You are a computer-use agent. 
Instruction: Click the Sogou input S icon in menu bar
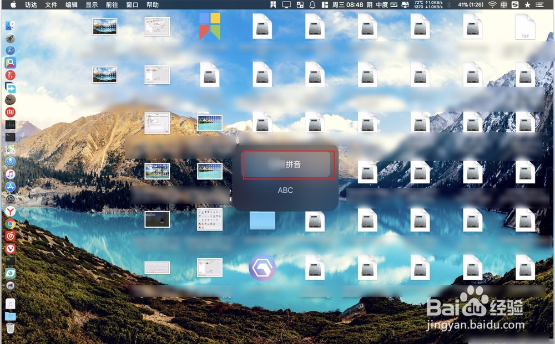(515, 5)
